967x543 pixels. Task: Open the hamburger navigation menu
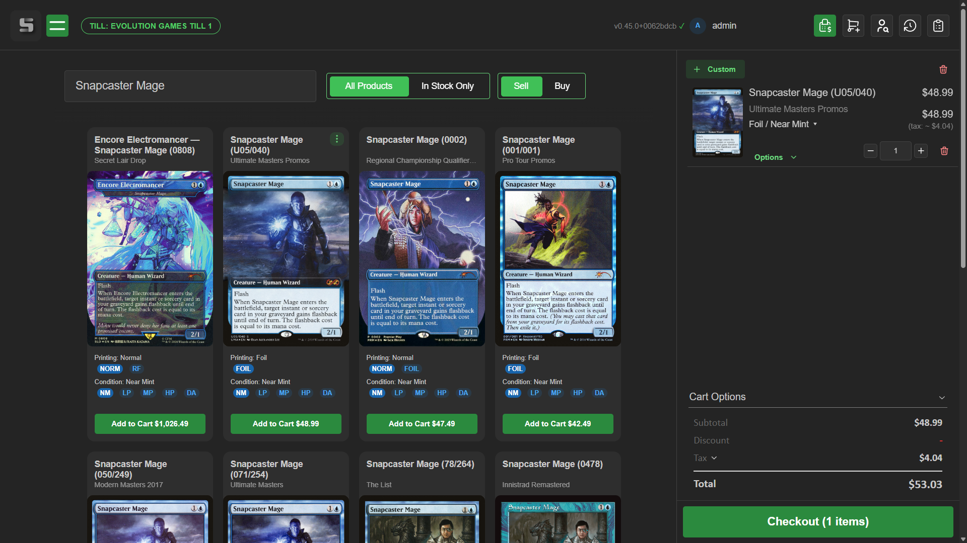[x=57, y=25]
